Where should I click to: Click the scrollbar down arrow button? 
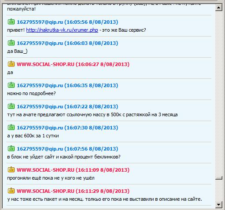[x=219, y=204]
